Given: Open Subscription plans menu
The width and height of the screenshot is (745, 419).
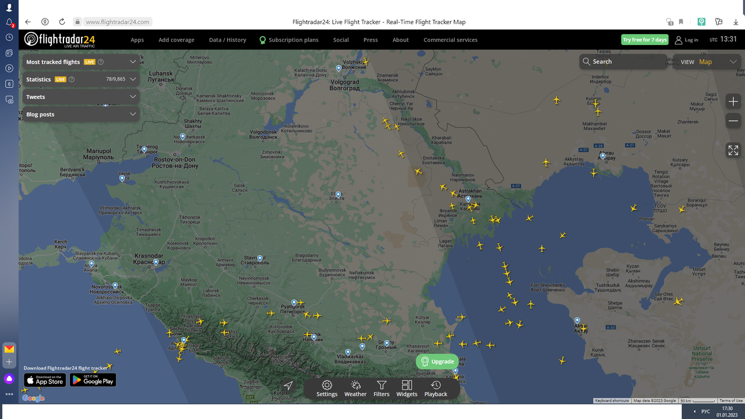Looking at the screenshot, I should click(289, 40).
